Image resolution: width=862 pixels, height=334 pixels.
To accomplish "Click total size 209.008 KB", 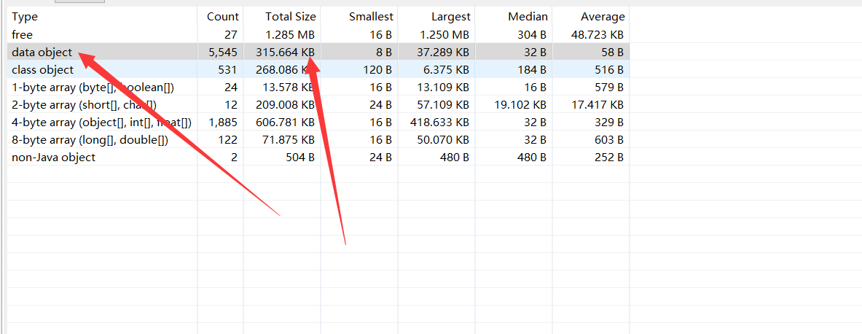I will 286,105.
